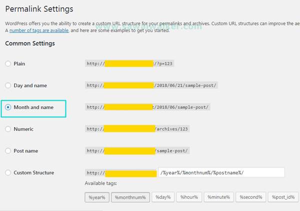Add the %year% tag button
The width and height of the screenshot is (300, 211).
(97, 197)
